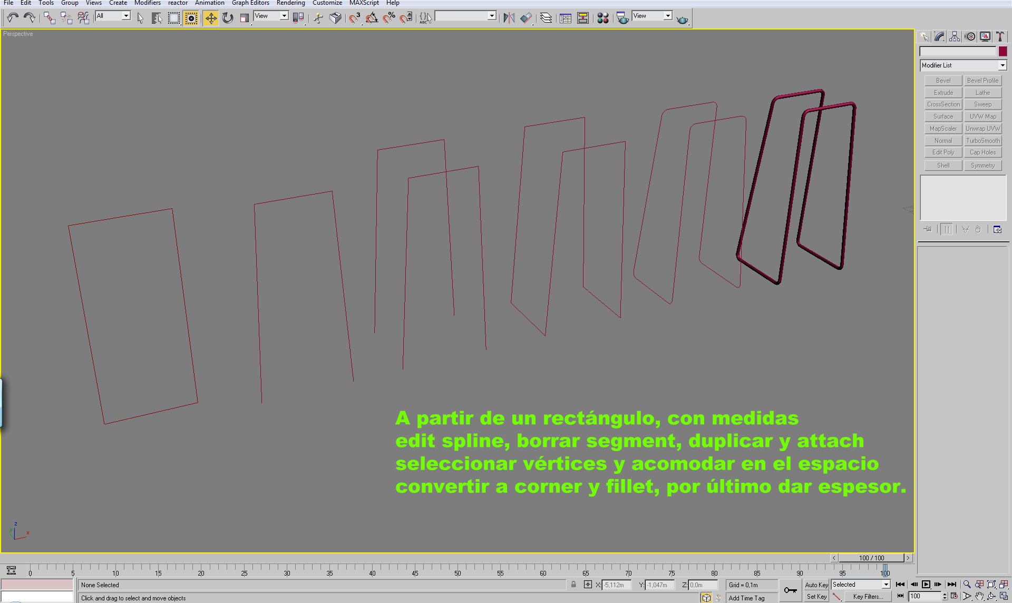Click the object color swatch
Viewport: 1012px width, 603px height.
pos(1003,51)
